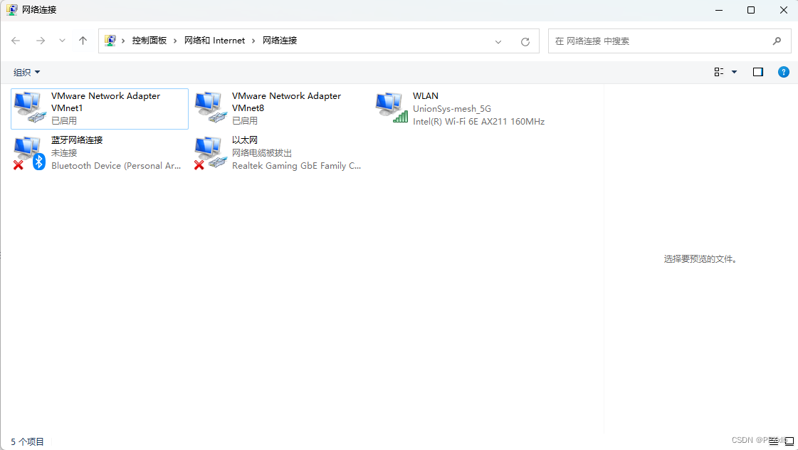This screenshot has width=798, height=450.
Task: Click Realtek Gaming GbE Family text
Action: point(296,165)
